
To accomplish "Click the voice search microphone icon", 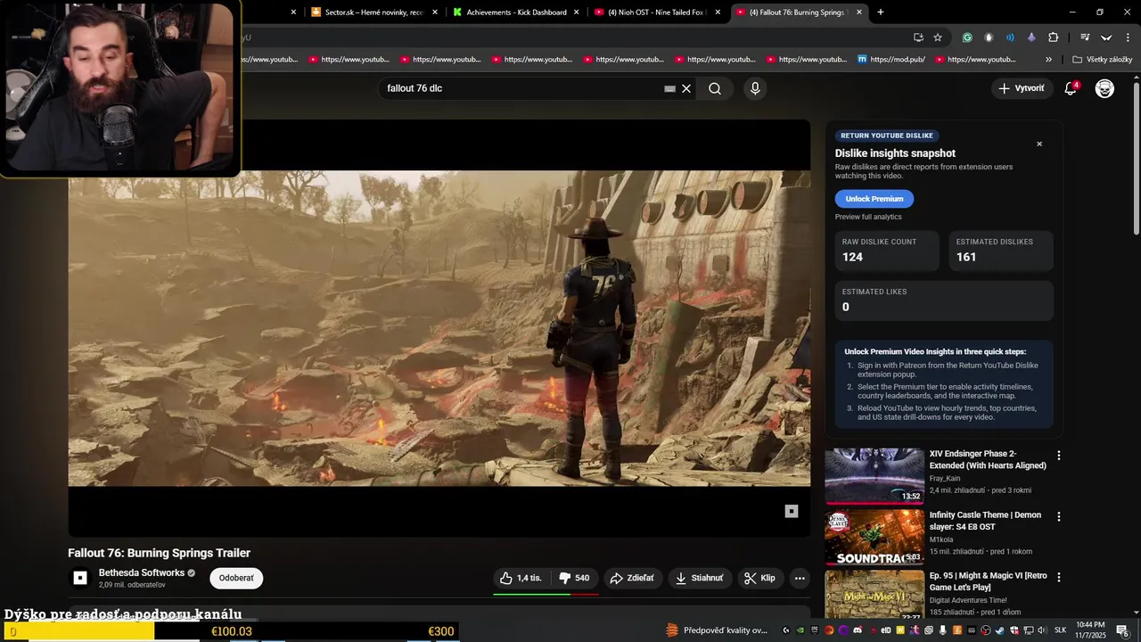I will pos(755,88).
